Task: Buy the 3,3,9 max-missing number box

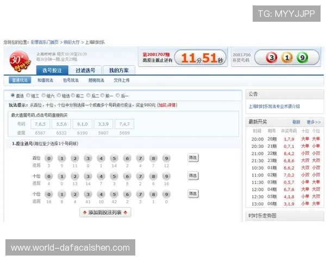Action: pos(103,124)
